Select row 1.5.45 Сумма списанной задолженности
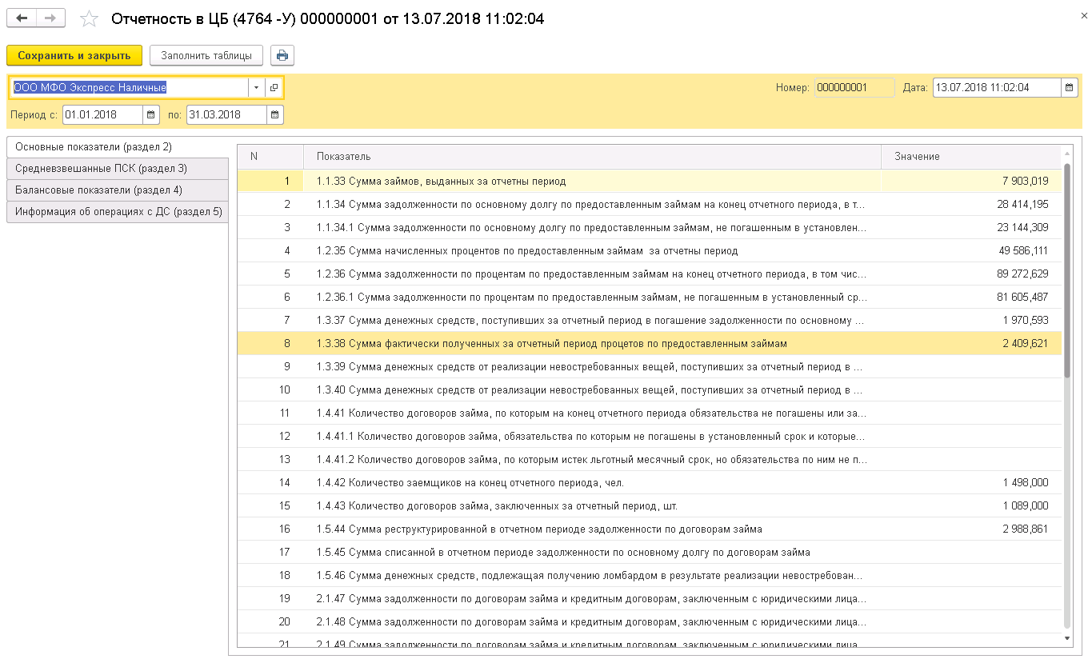This screenshot has height=663, width=1092. coord(650,553)
